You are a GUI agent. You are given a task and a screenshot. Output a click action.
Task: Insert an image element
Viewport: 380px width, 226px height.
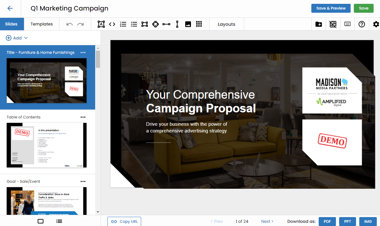(188, 24)
